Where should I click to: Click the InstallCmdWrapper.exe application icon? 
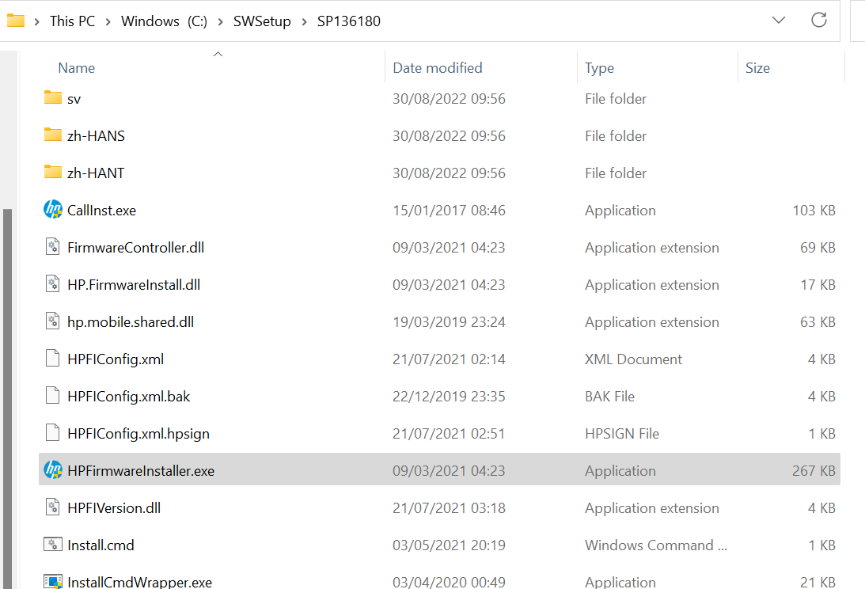[x=52, y=582]
